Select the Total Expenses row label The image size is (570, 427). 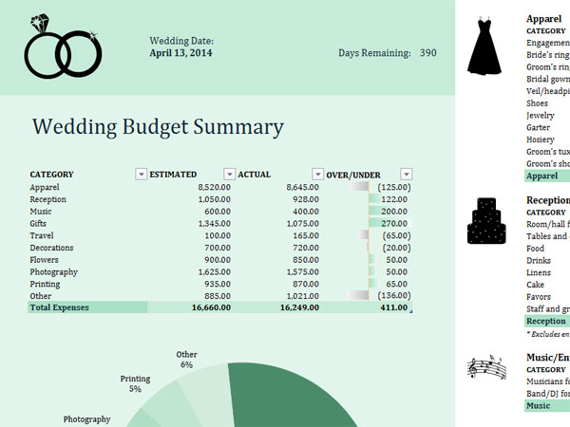point(60,307)
